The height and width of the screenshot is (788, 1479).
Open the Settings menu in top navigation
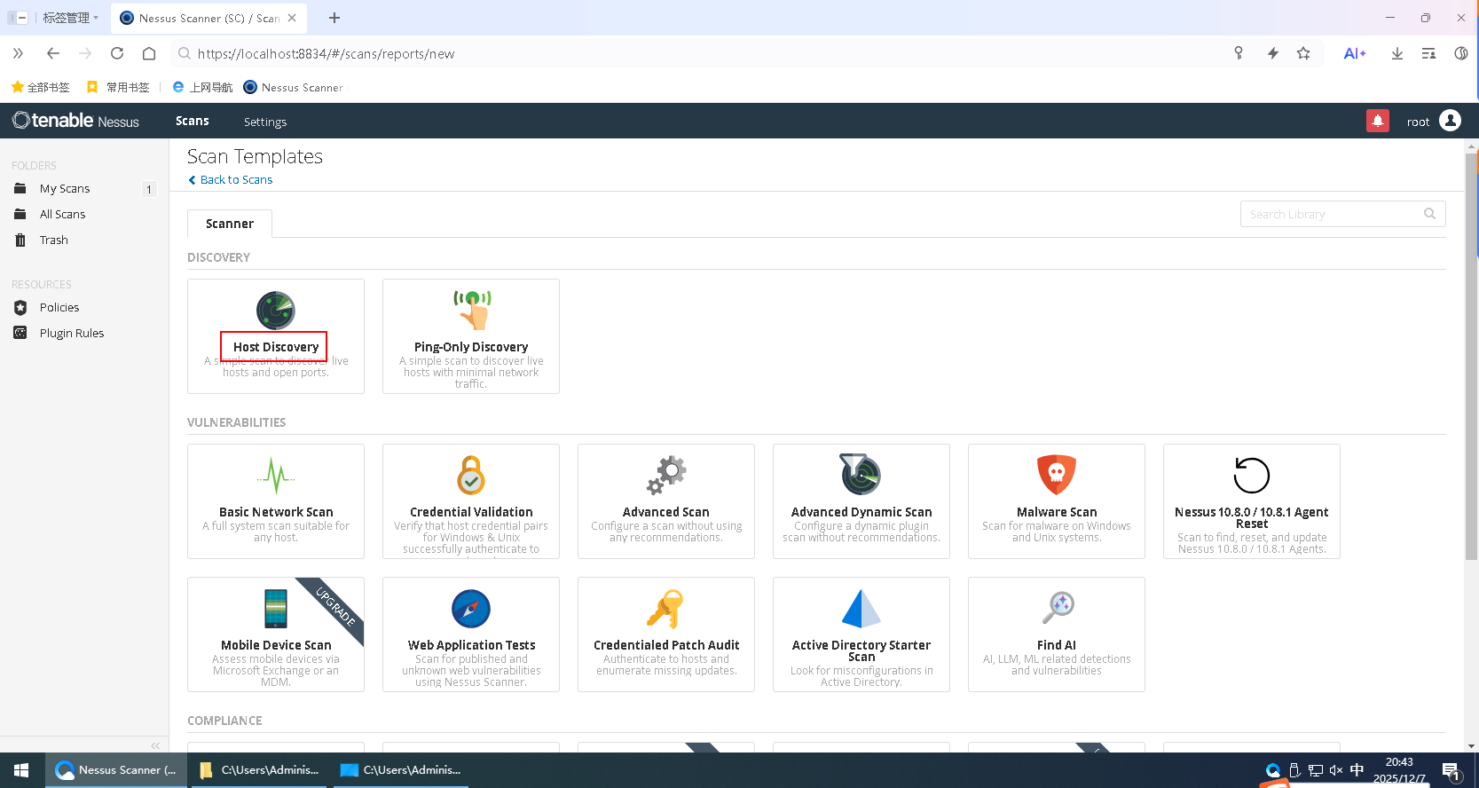[265, 122]
